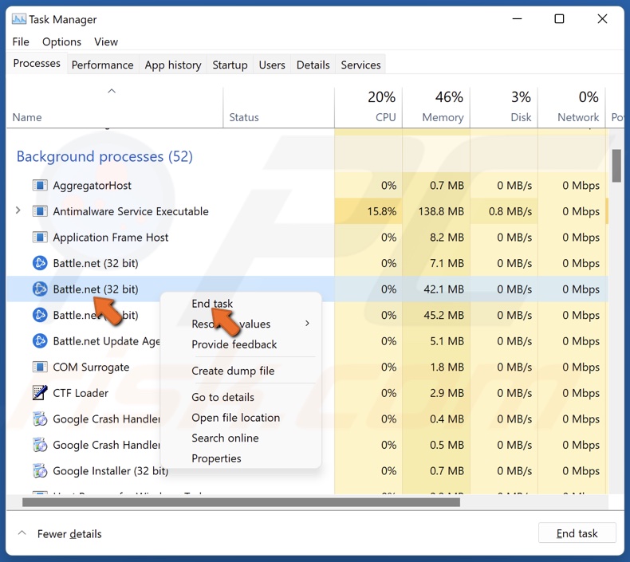Switch to the Details tab
Image resolution: width=630 pixels, height=562 pixels.
tap(313, 65)
